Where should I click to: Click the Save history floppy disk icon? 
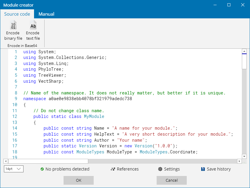[203, 169]
